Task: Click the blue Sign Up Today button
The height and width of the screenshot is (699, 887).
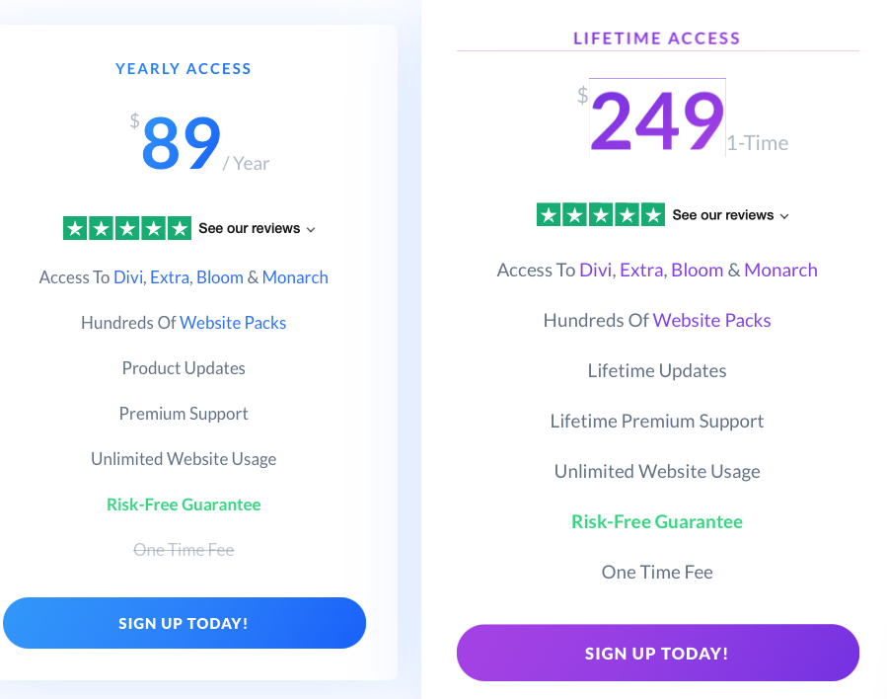Action: tap(185, 623)
